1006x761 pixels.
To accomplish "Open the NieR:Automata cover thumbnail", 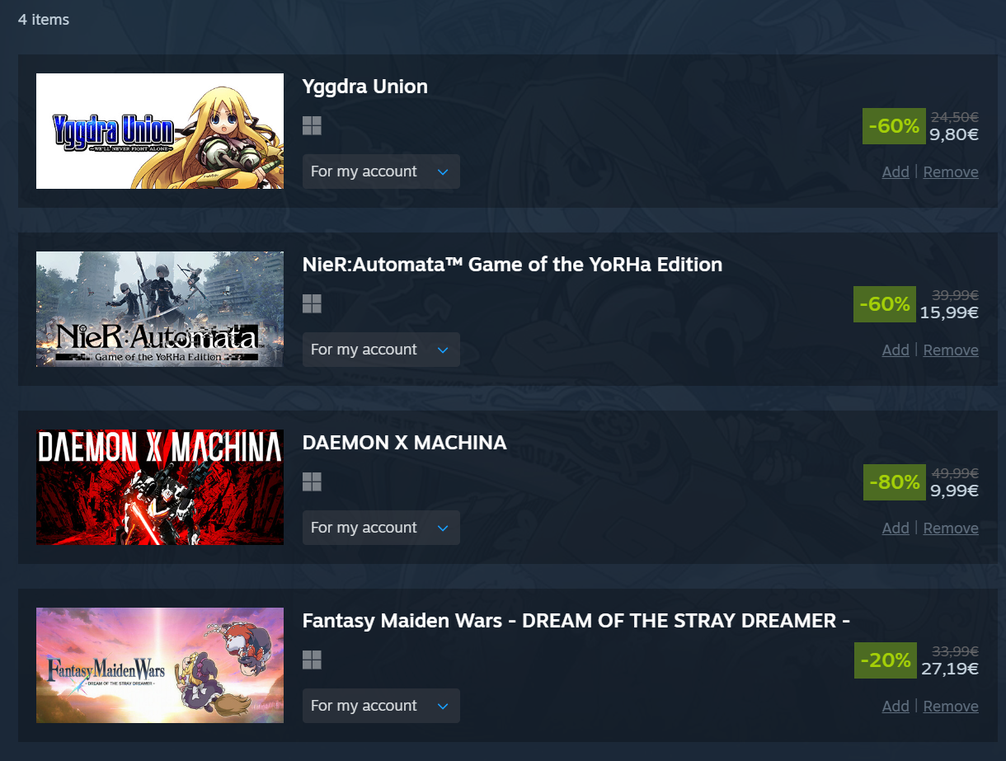I will click(x=160, y=309).
